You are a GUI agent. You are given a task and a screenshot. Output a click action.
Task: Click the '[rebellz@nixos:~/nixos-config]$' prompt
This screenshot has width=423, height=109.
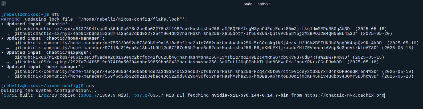pyautogui.click(x=42, y=86)
